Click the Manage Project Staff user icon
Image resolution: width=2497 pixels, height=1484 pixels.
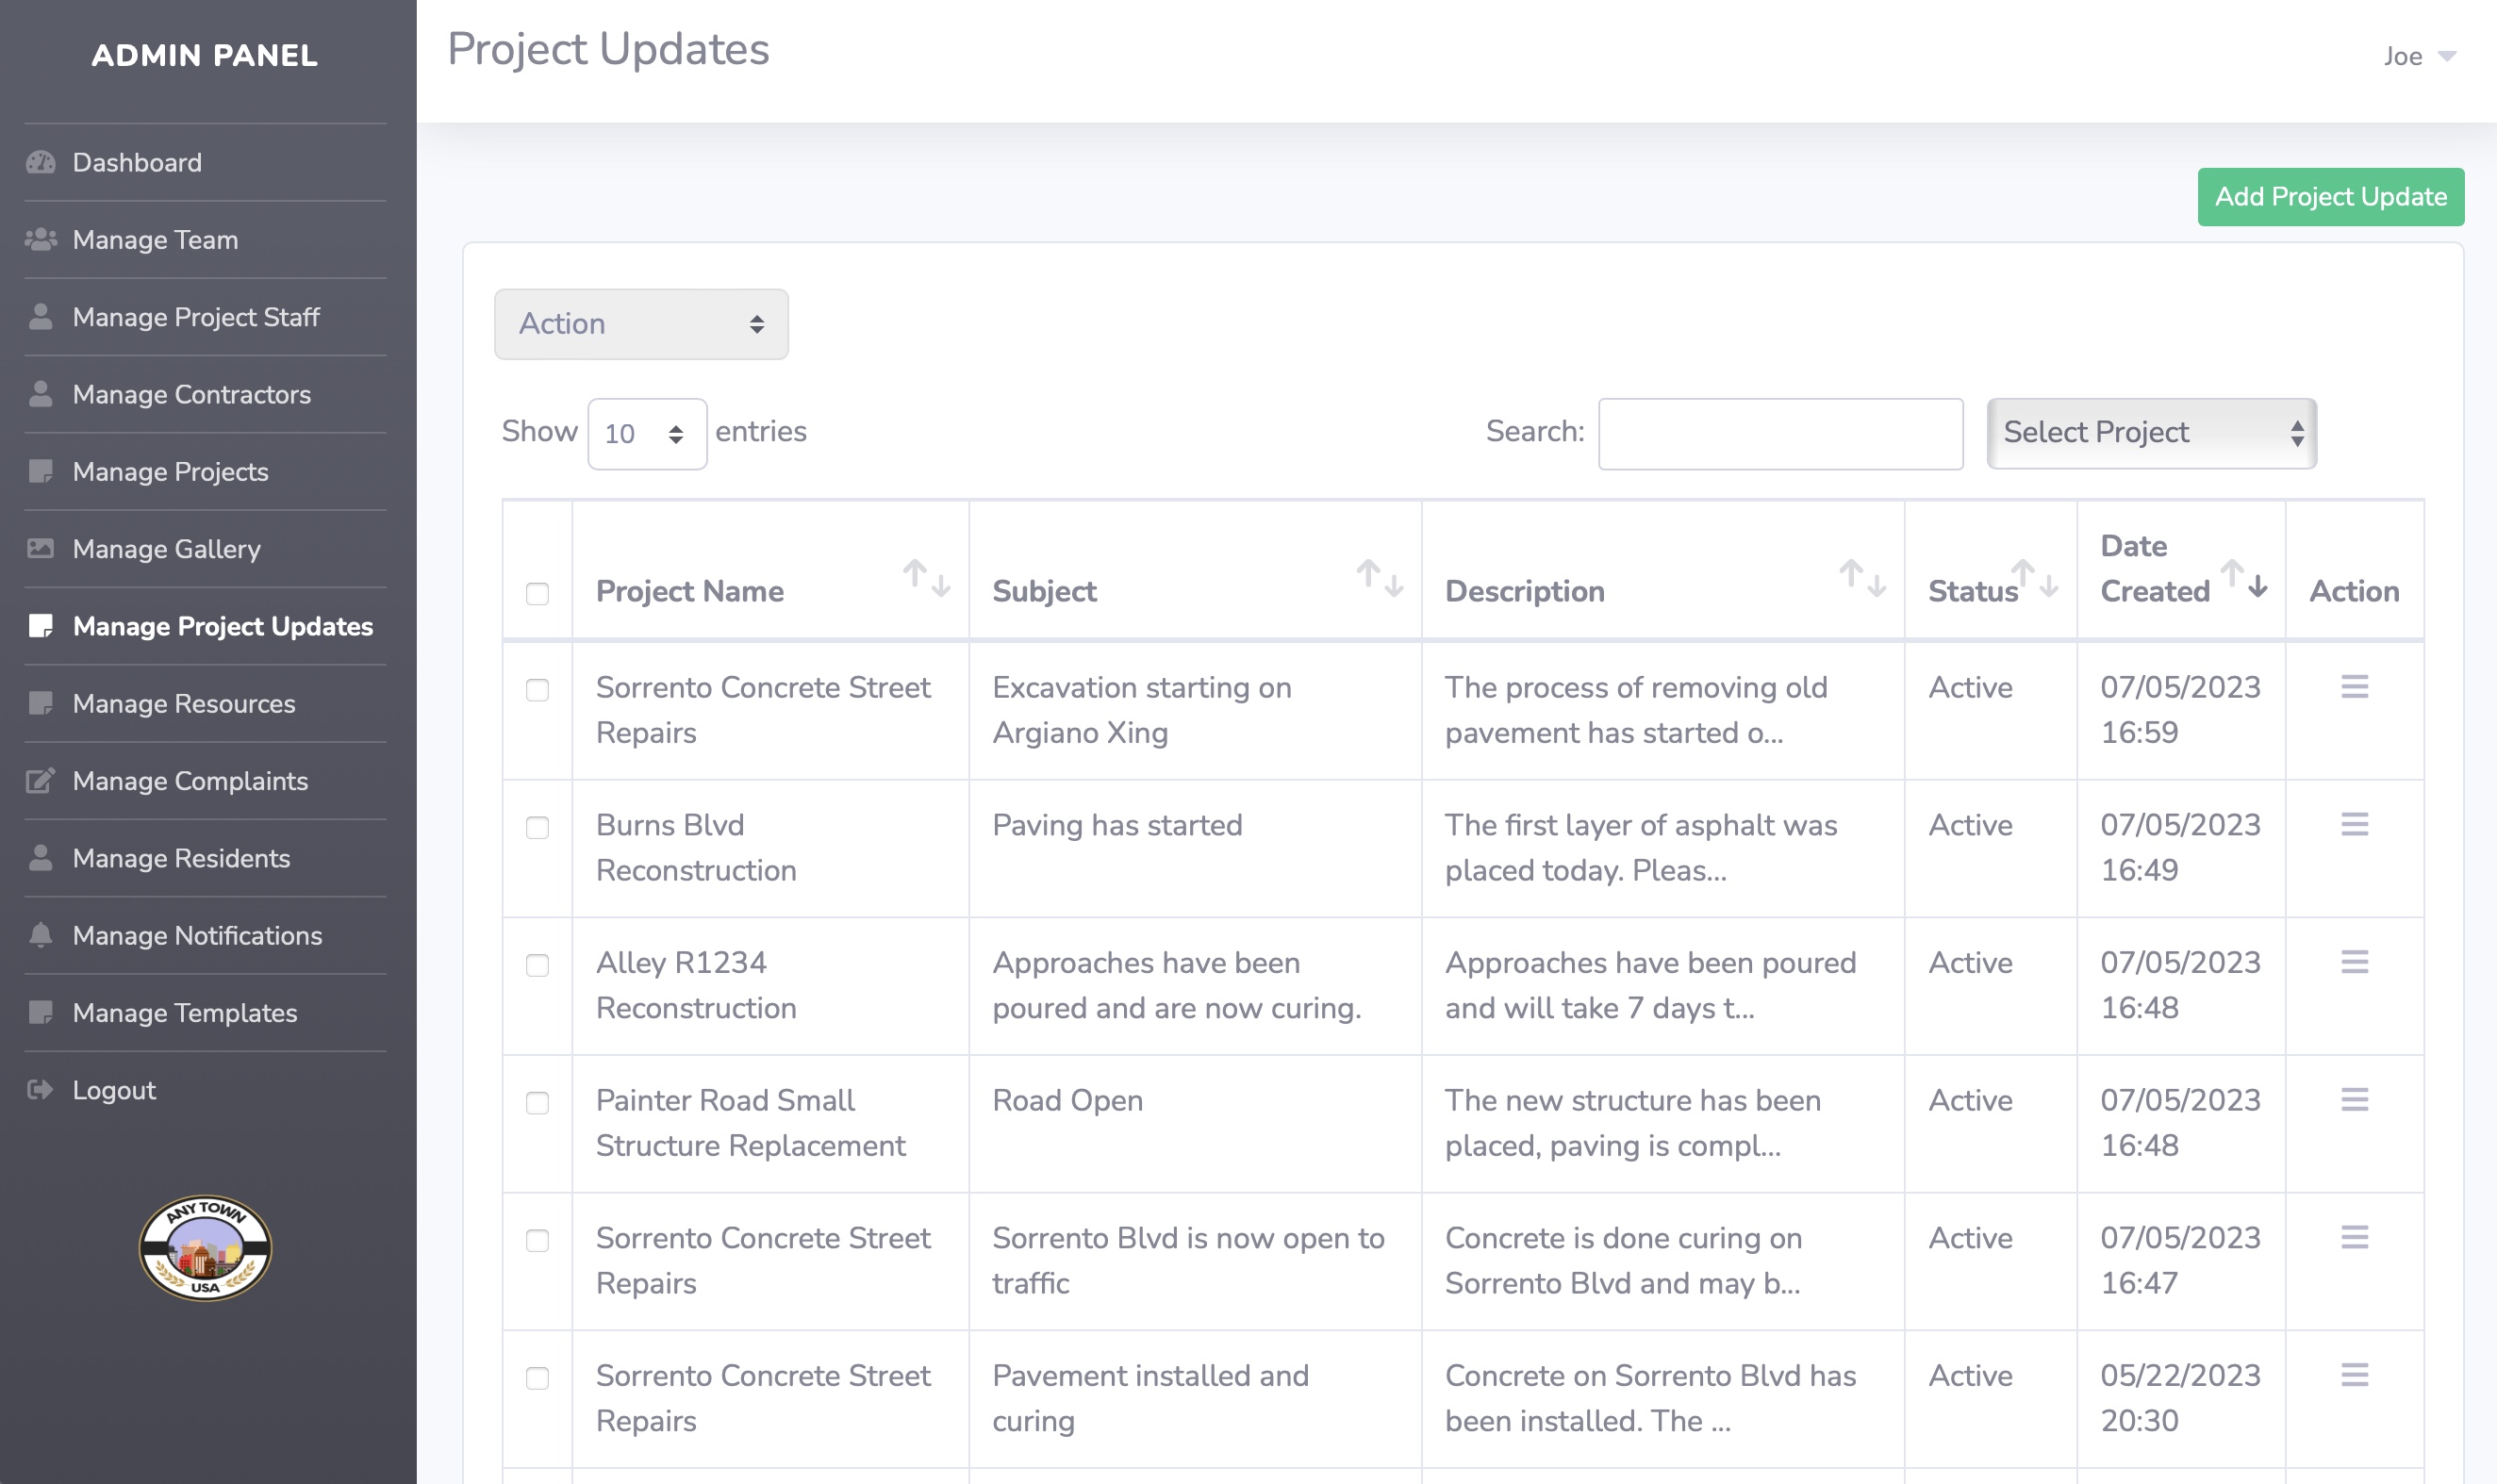pos(41,317)
